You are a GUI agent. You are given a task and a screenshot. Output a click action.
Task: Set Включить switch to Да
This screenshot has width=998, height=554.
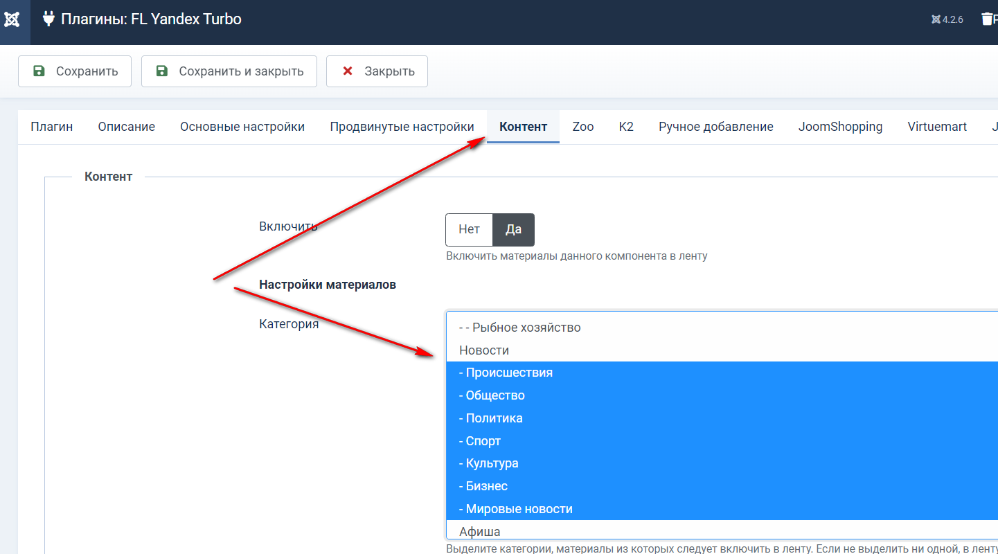[513, 230]
